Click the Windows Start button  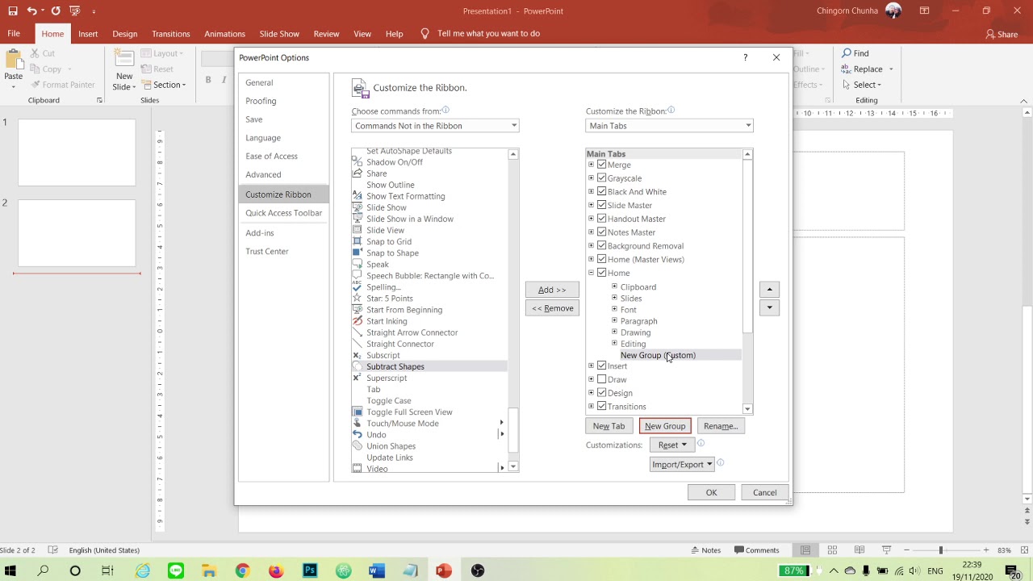click(11, 571)
